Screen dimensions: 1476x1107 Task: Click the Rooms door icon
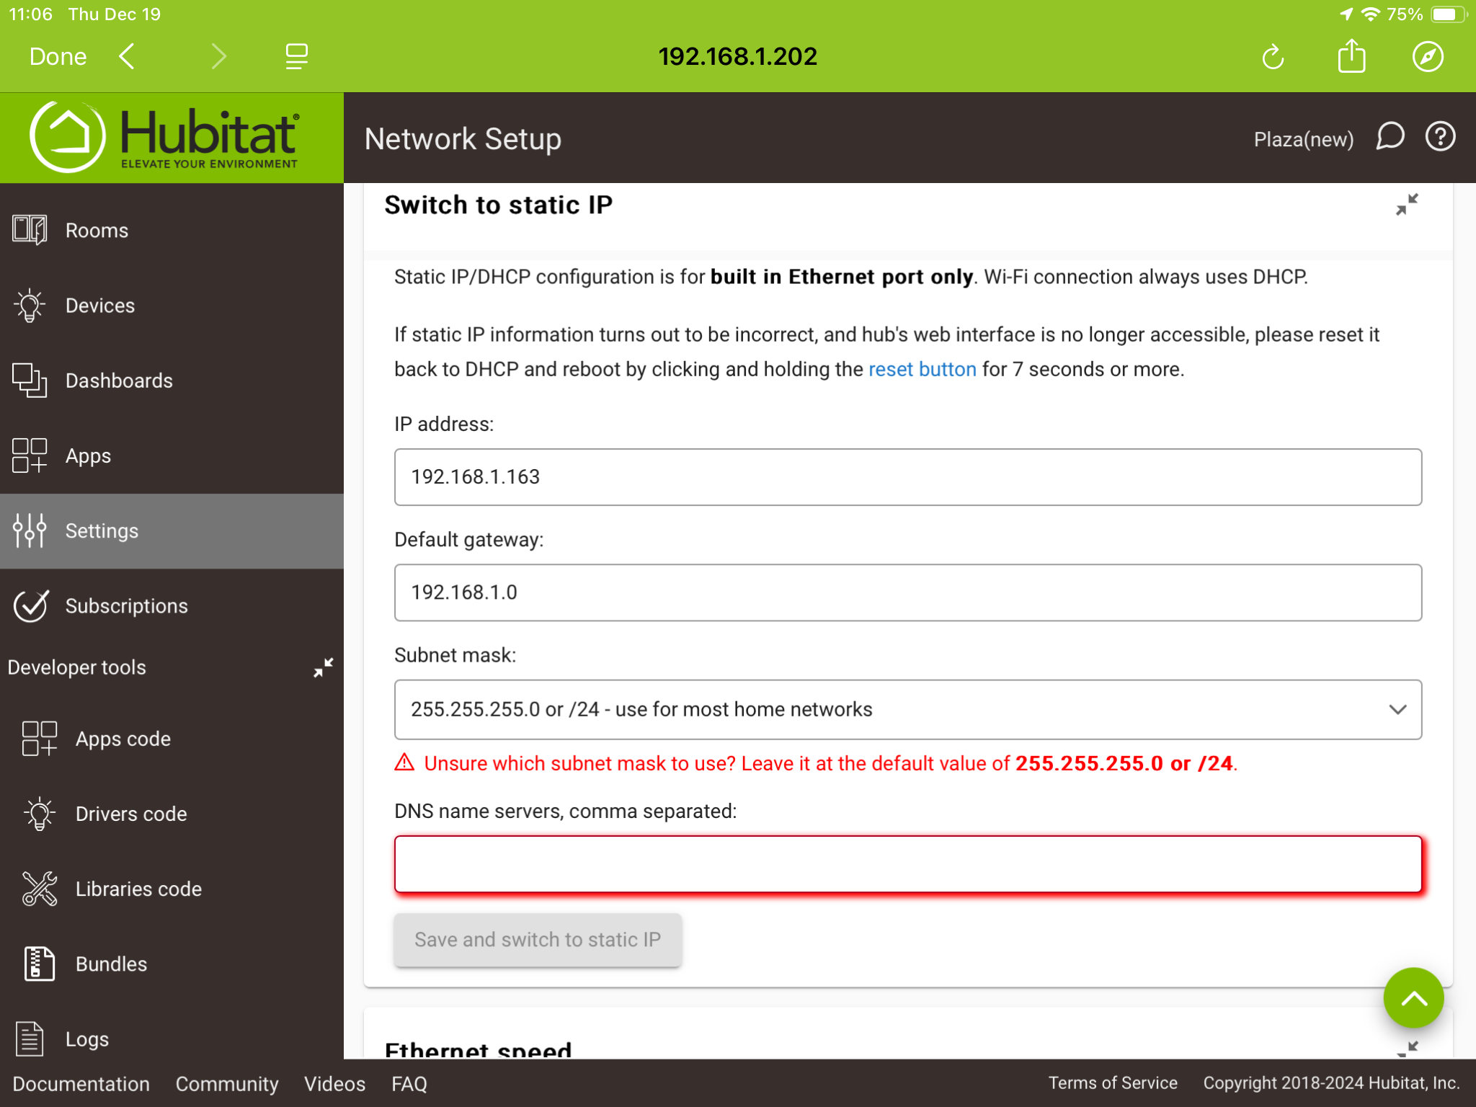point(30,231)
